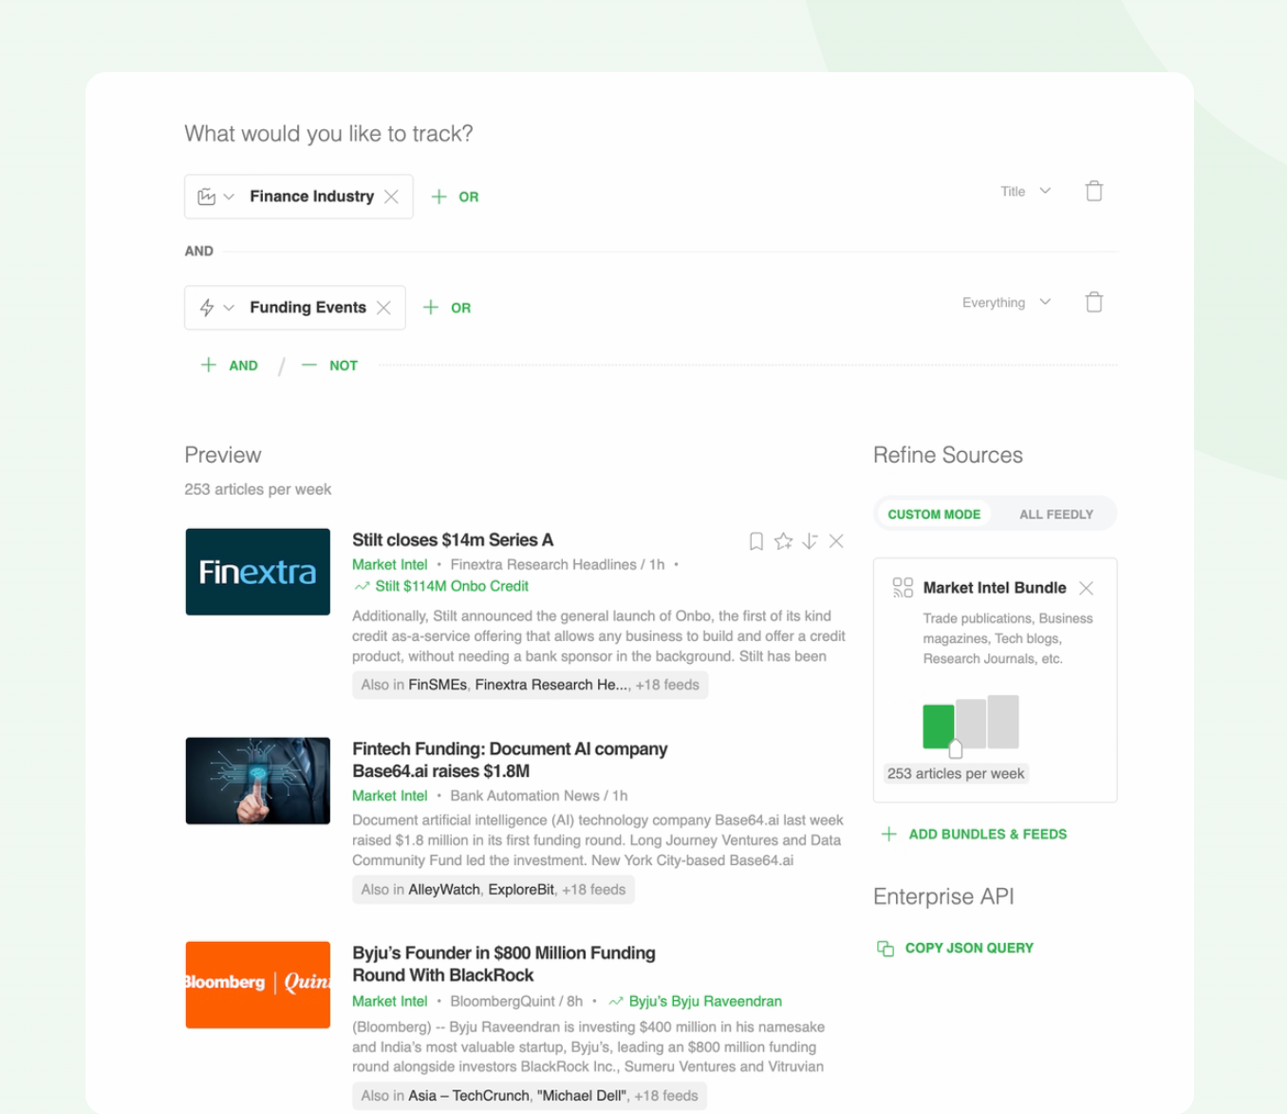The width and height of the screenshot is (1287, 1114).
Task: Click the copy icon beside Copy JSON Query
Action: point(886,948)
